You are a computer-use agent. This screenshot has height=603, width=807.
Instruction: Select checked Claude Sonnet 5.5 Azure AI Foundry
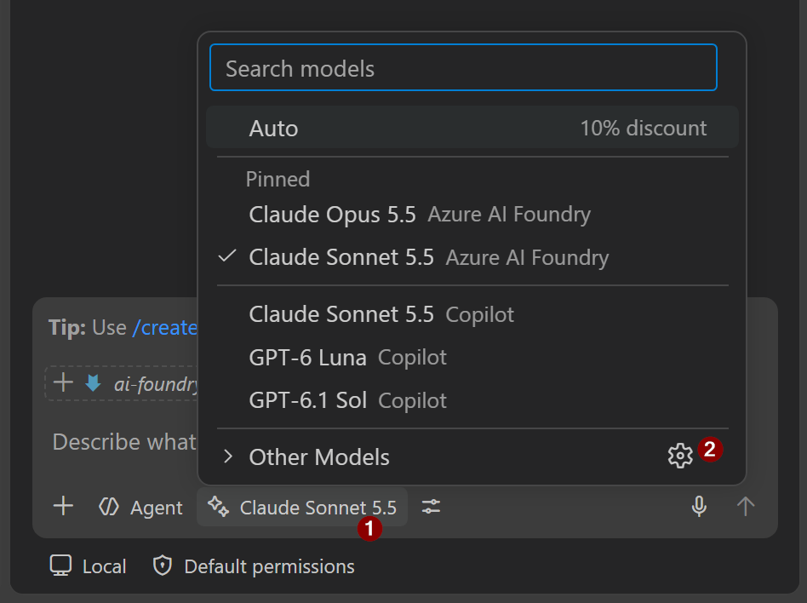[472, 257]
